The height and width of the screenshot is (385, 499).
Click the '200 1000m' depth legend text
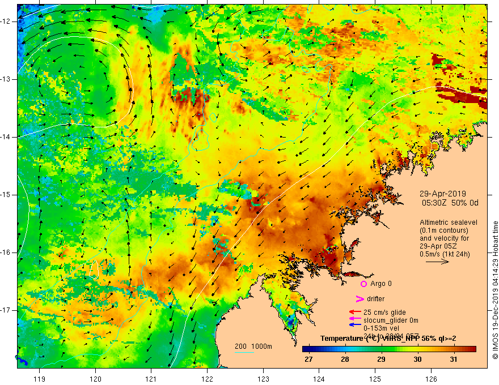tap(253, 346)
